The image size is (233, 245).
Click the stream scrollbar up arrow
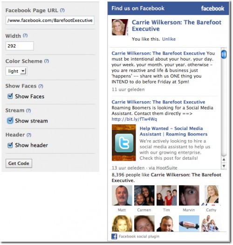click(224, 160)
